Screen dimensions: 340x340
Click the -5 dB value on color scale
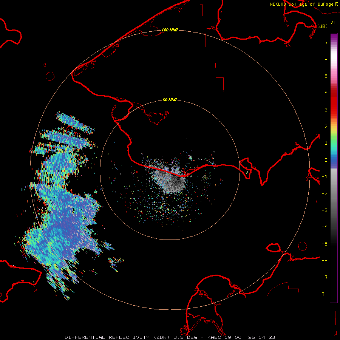point(325,244)
